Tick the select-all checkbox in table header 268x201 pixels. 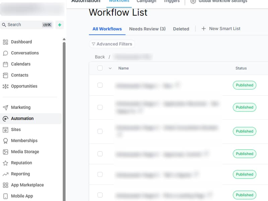tap(100, 68)
